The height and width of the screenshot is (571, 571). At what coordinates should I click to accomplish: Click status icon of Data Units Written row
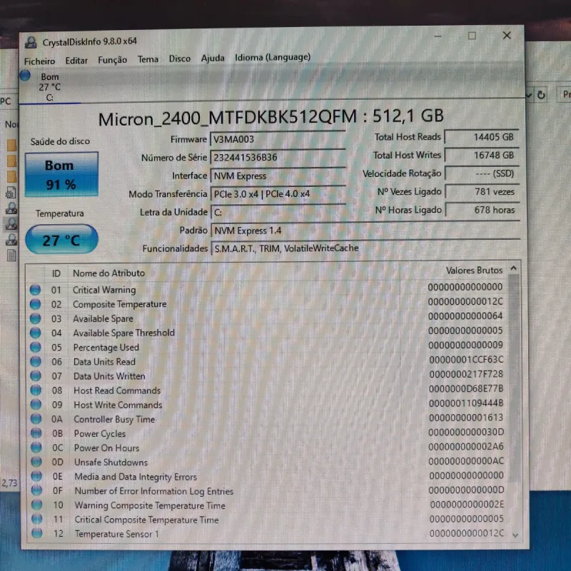[x=36, y=376]
